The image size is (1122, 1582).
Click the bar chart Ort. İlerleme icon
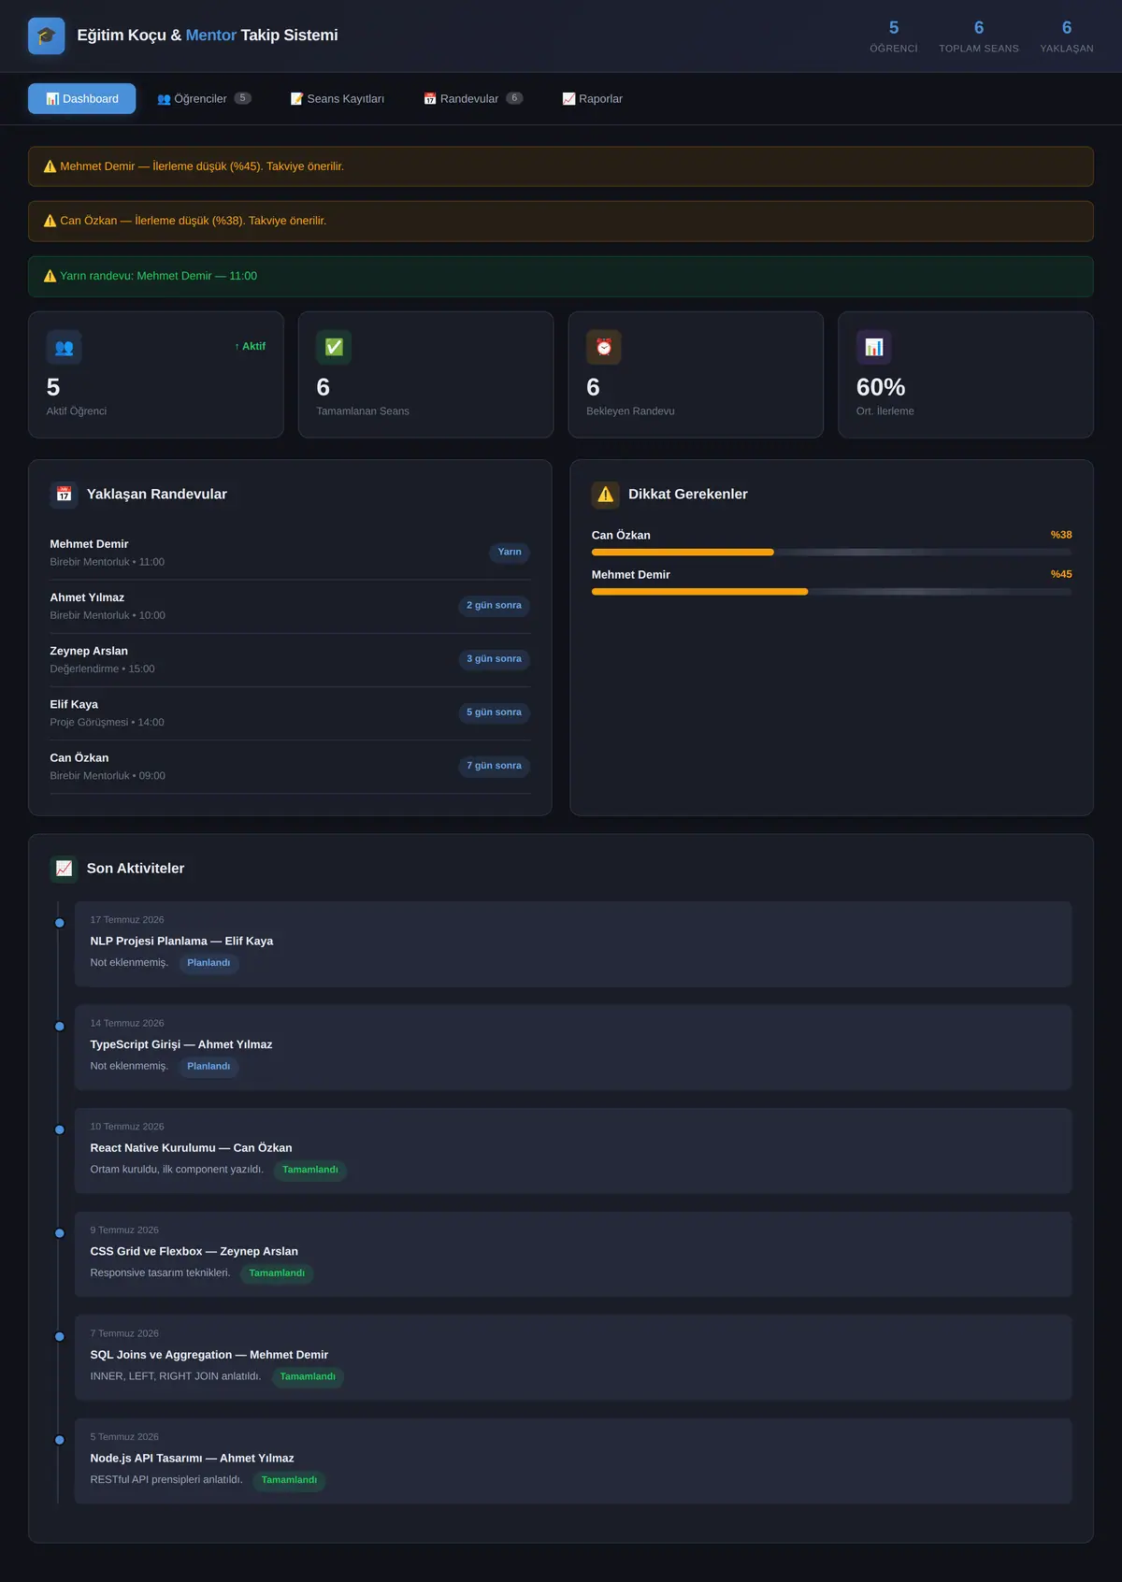pos(874,348)
